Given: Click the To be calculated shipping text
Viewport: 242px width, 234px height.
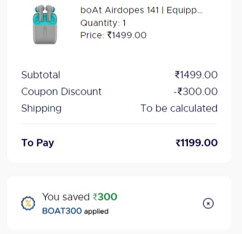Looking at the screenshot, I should coord(179,108).
